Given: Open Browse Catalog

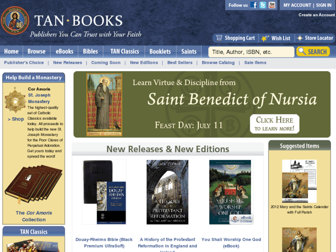Looking at the screenshot, I should 218,62.
